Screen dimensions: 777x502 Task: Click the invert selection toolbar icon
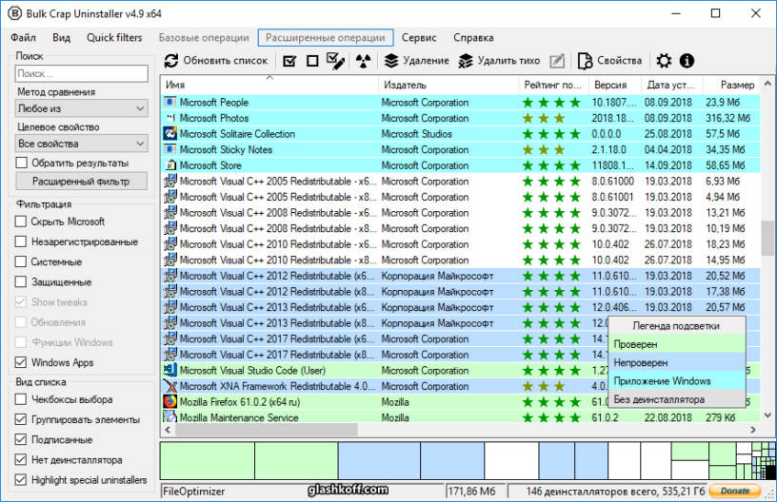click(334, 61)
